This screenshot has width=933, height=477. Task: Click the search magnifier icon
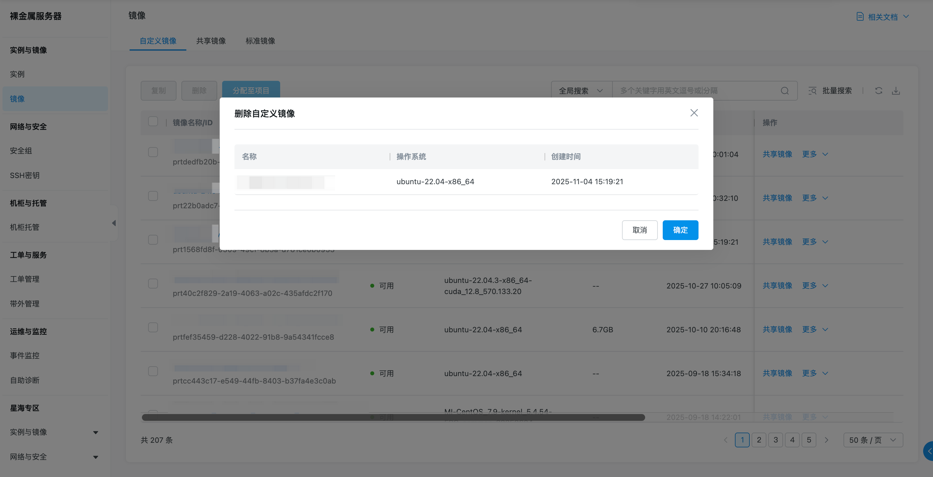(x=785, y=91)
